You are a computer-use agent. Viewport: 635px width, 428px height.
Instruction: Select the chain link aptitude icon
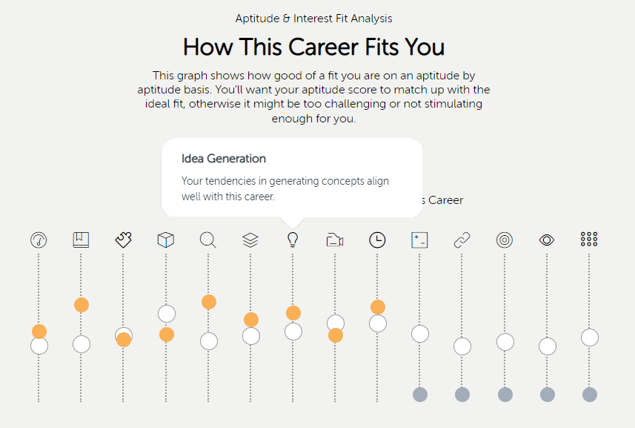coord(462,239)
